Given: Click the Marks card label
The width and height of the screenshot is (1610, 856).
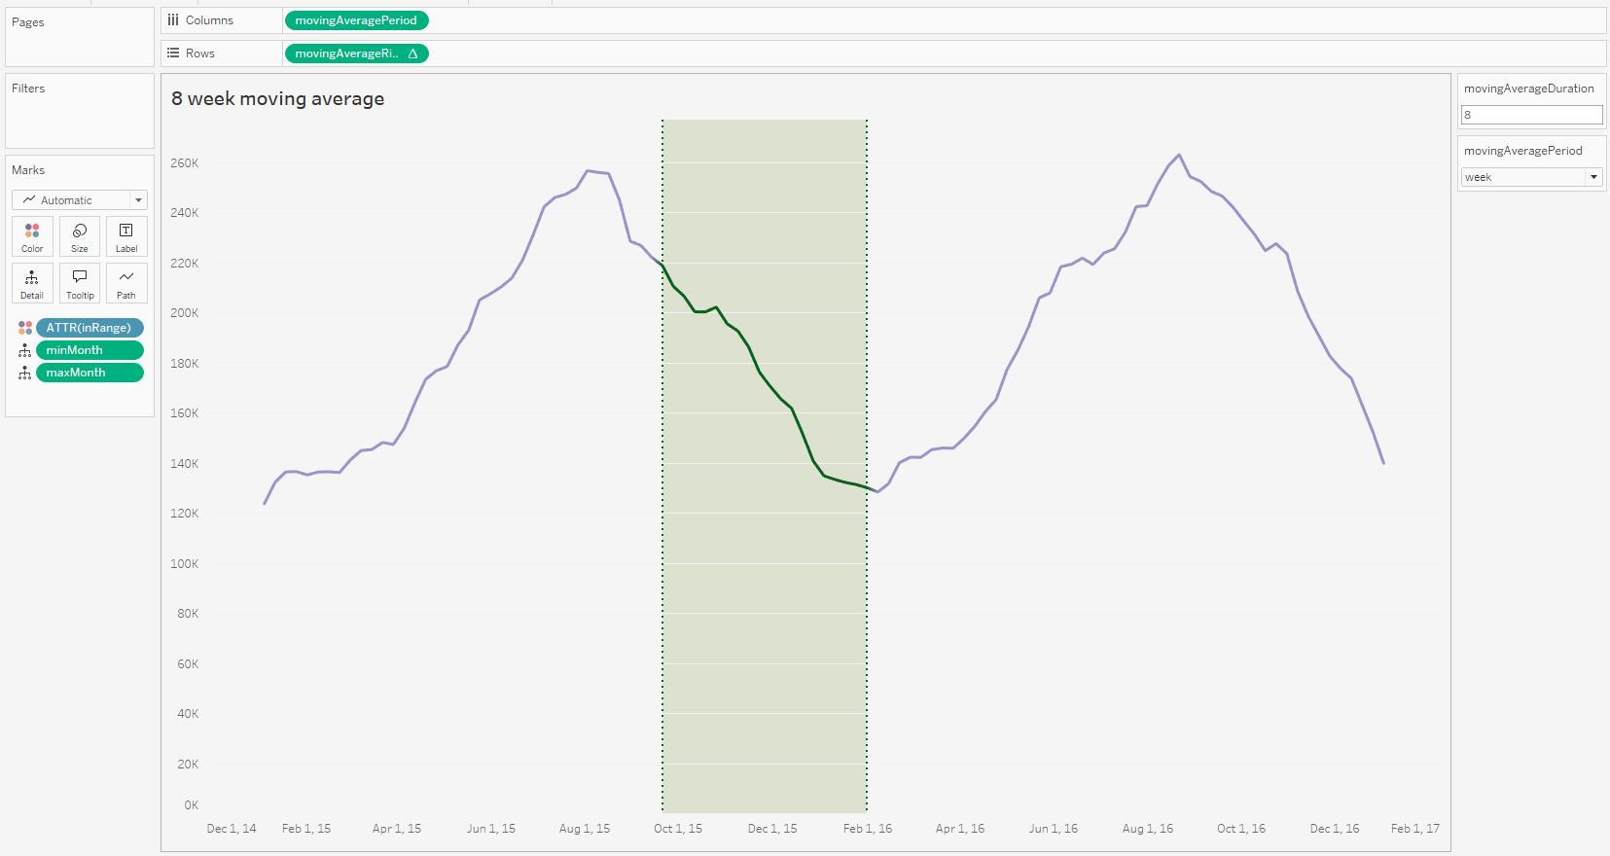Looking at the screenshot, I should click(28, 170).
